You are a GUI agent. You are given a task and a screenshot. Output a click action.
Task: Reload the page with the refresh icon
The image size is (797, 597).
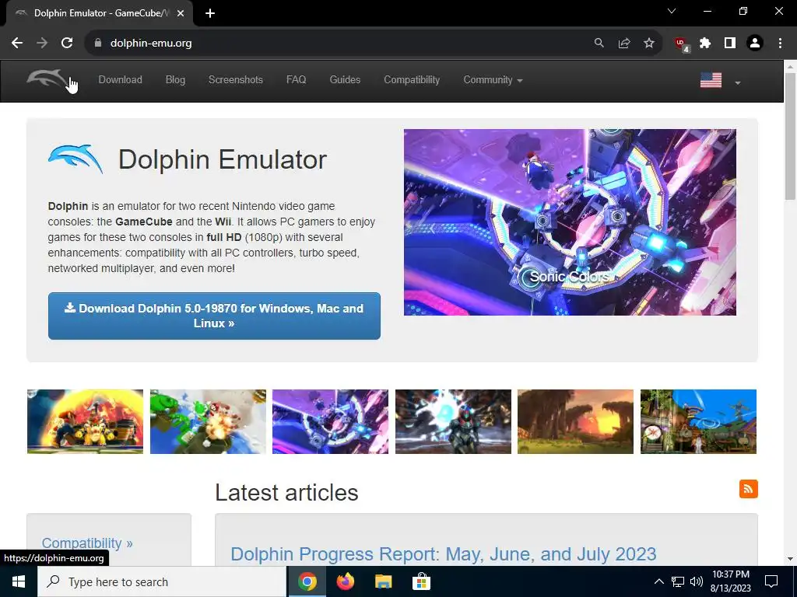coord(67,44)
